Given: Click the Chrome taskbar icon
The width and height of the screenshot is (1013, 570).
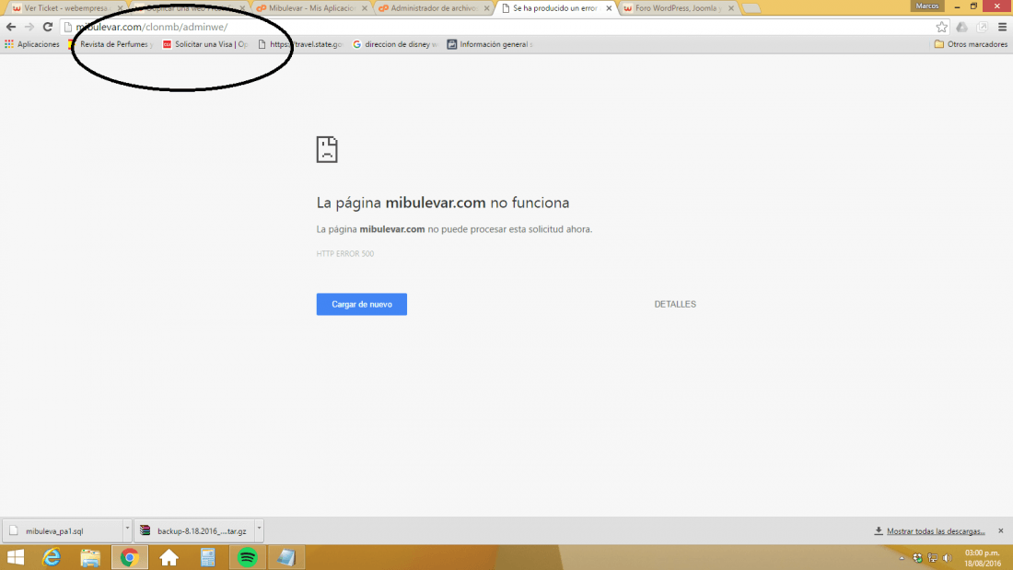Looking at the screenshot, I should [129, 557].
